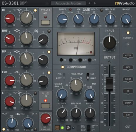Toggle the MF band enable LED
The height and width of the screenshot is (132, 136).
coord(49,52)
